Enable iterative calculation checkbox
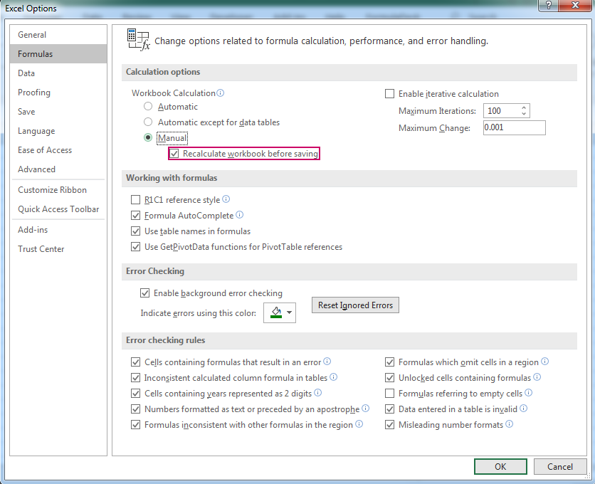595x484 pixels. (x=390, y=93)
